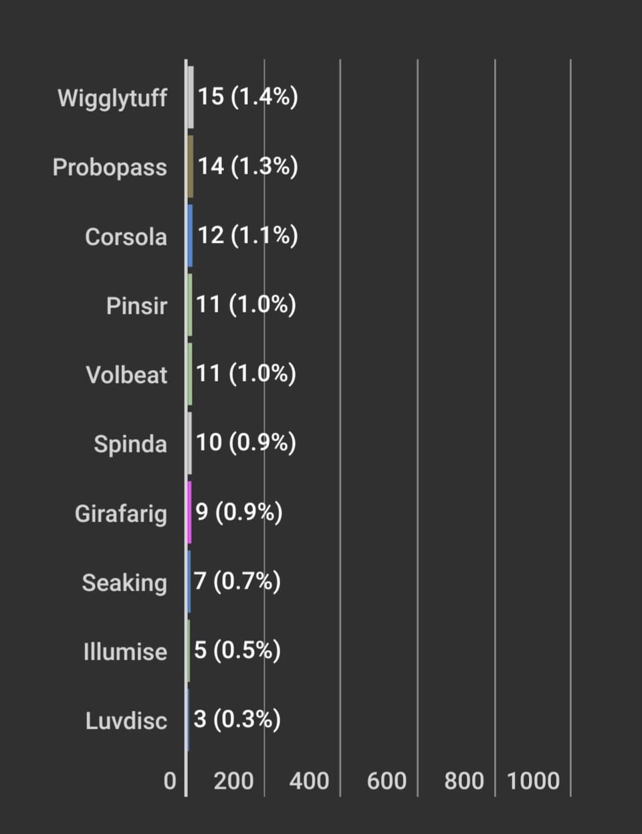This screenshot has width=642, height=834.
Task: Click the Wigglytuff label on the chart
Action: tap(112, 98)
